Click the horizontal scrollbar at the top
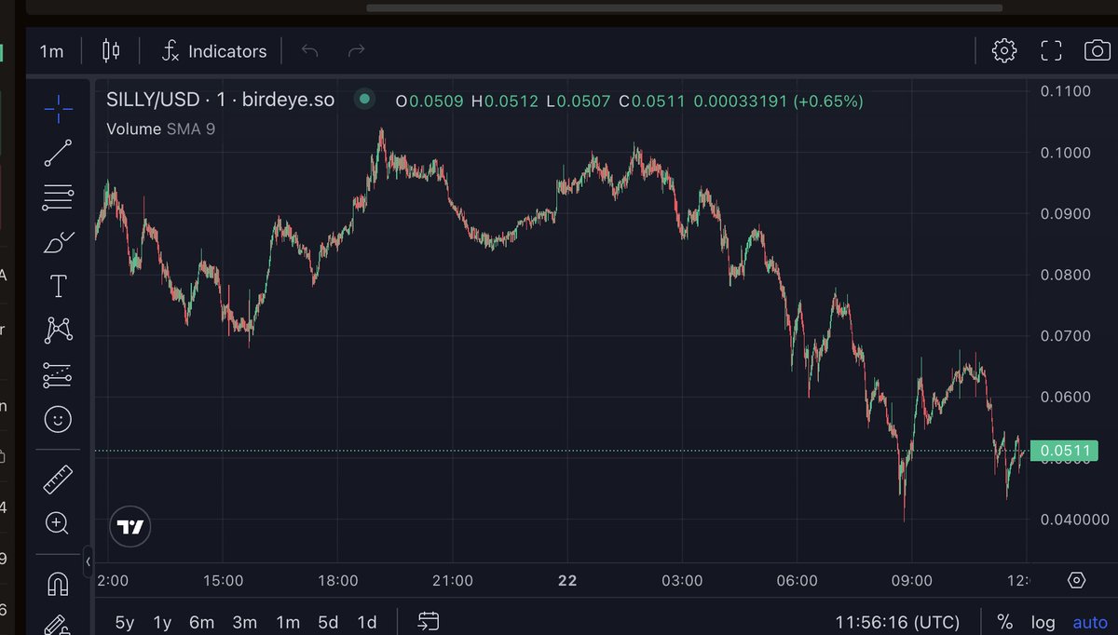Viewport: 1118px width, 635px height. pos(685,7)
